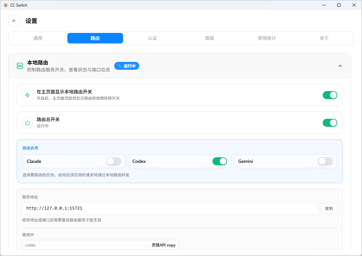The image size is (362, 256).
Task: Enable routing for Claude
Action: coord(114,161)
